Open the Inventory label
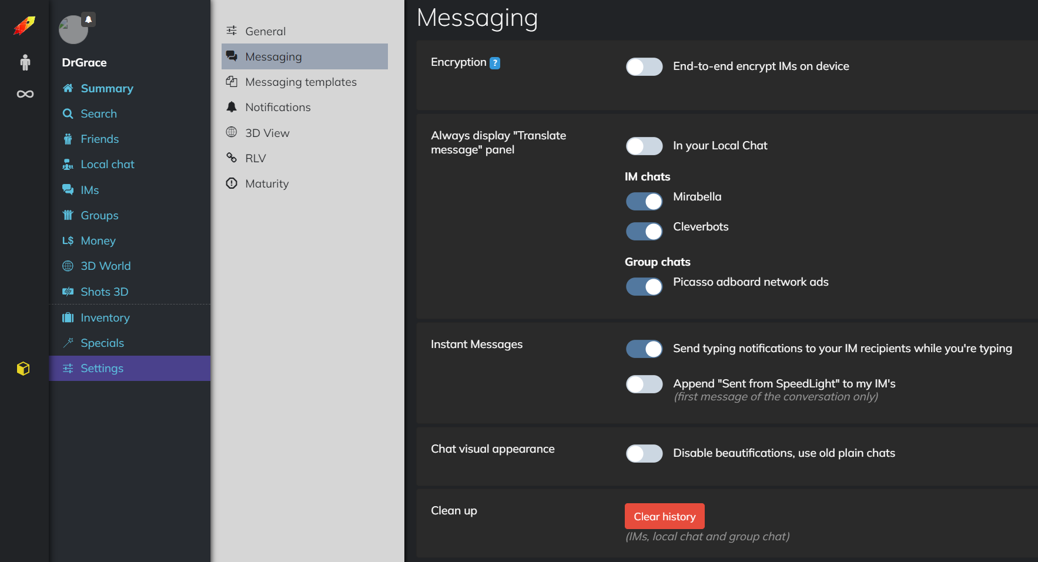 point(105,317)
